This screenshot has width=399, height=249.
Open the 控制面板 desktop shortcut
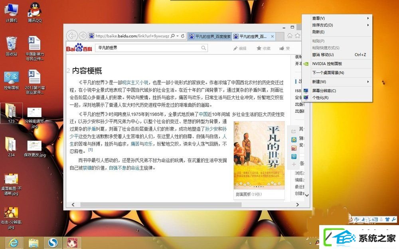coord(12,80)
